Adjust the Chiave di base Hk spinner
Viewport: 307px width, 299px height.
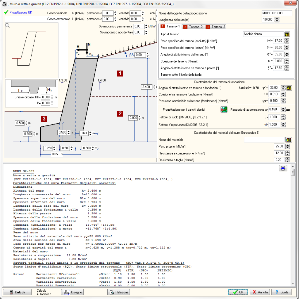(52, 97)
